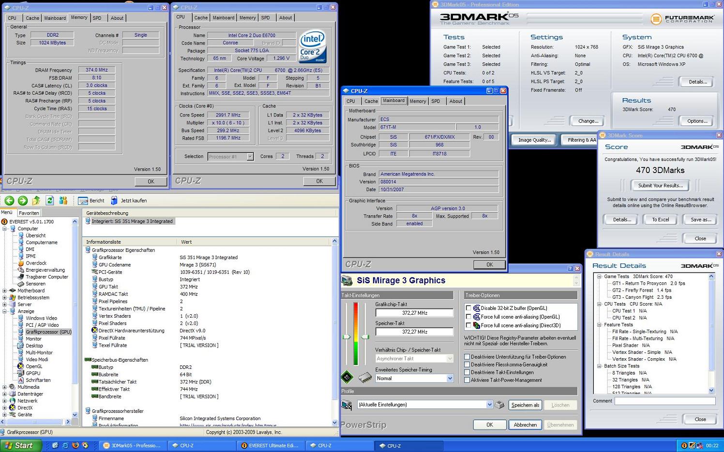Check Force full scene anti-aliasing (OpenGL)
The height and width of the screenshot is (452, 724).
468,317
